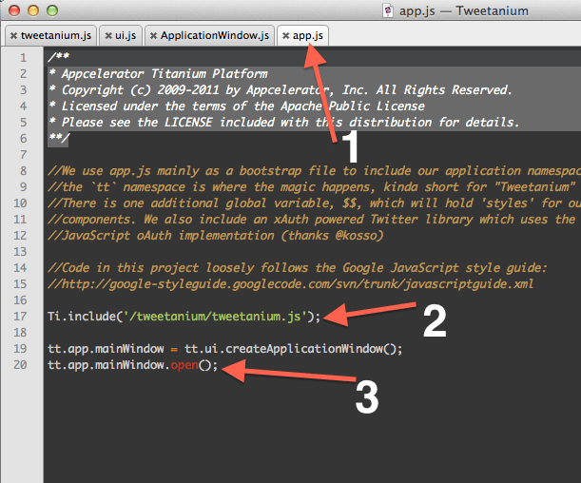581x483 pixels.
Task: Click the '//components. We also include' comment
Action: coord(312,220)
